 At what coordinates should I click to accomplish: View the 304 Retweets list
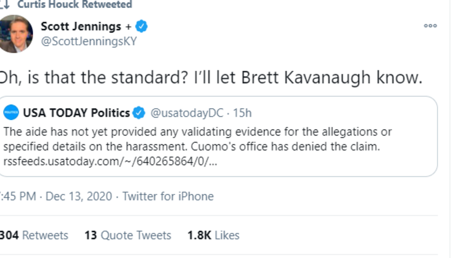pyautogui.click(x=34, y=235)
